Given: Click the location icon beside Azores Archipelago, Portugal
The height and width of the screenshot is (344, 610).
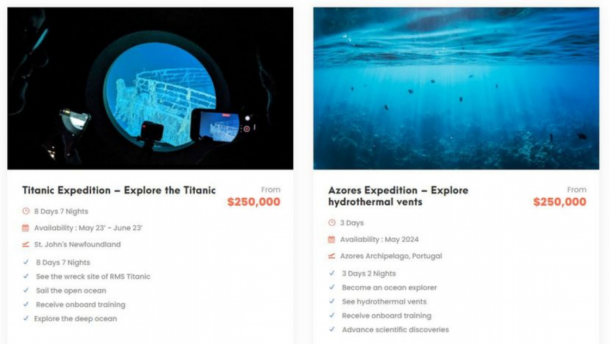Looking at the screenshot, I should tap(332, 256).
